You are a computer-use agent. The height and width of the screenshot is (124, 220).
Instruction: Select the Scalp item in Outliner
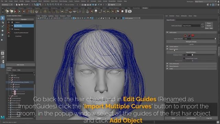coord(16,89)
